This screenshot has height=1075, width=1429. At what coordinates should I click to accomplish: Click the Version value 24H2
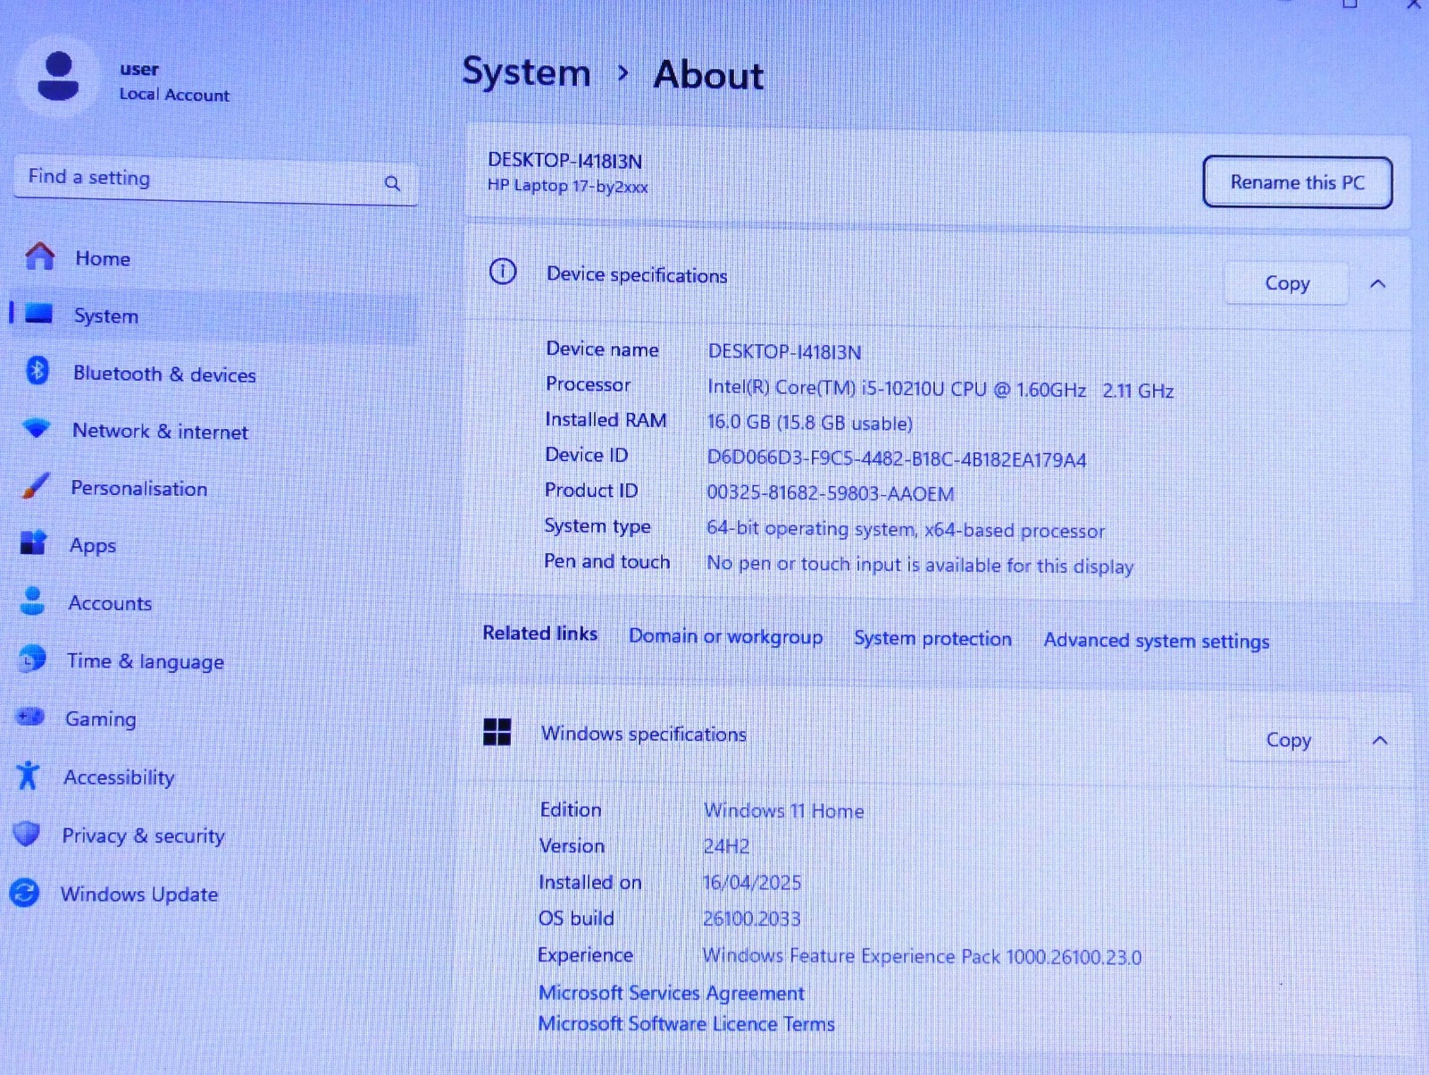point(726,845)
